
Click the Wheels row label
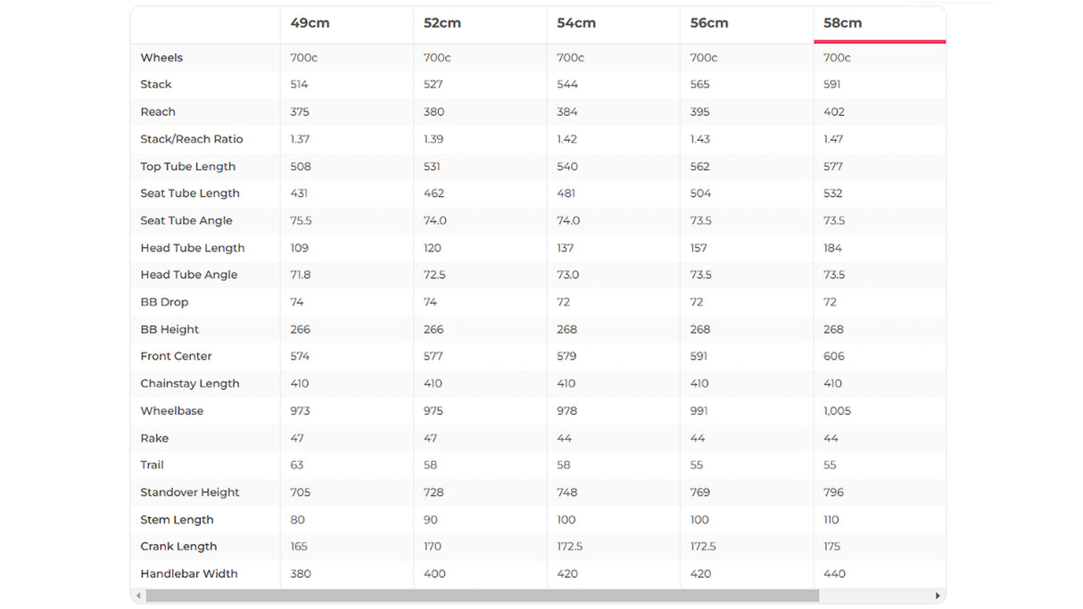tap(161, 57)
